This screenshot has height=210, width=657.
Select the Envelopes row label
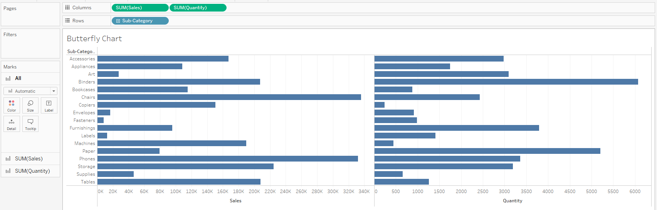click(84, 113)
